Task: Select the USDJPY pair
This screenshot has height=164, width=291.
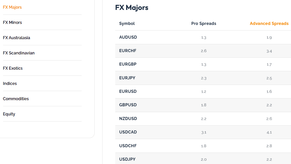Action: tap(127, 159)
